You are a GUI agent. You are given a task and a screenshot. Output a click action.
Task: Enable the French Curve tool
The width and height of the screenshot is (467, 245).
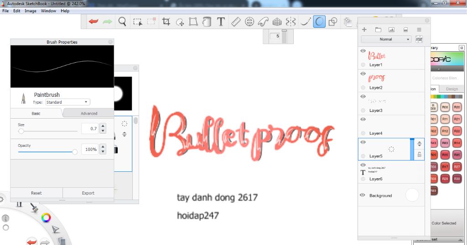[263, 21]
